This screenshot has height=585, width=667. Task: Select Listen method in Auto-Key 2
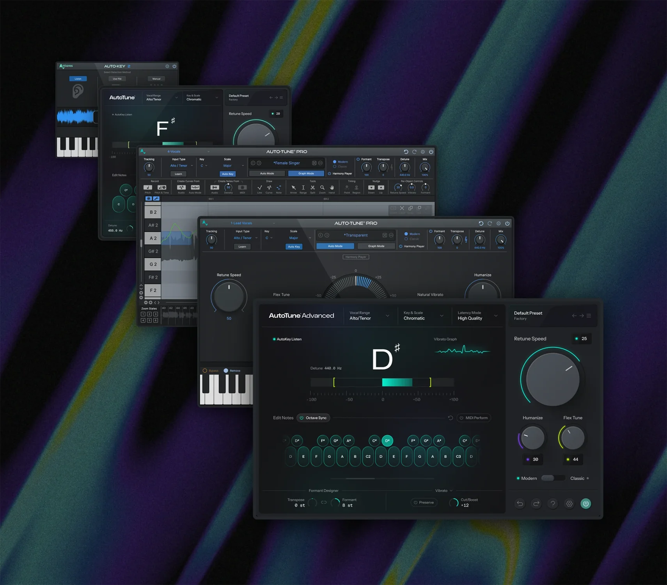click(78, 79)
